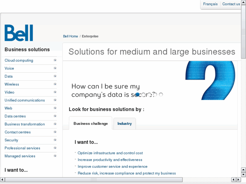Open Improve customer service and experience

click(x=112, y=166)
